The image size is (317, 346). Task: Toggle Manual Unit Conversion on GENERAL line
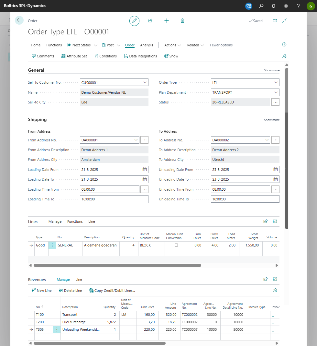click(x=176, y=245)
